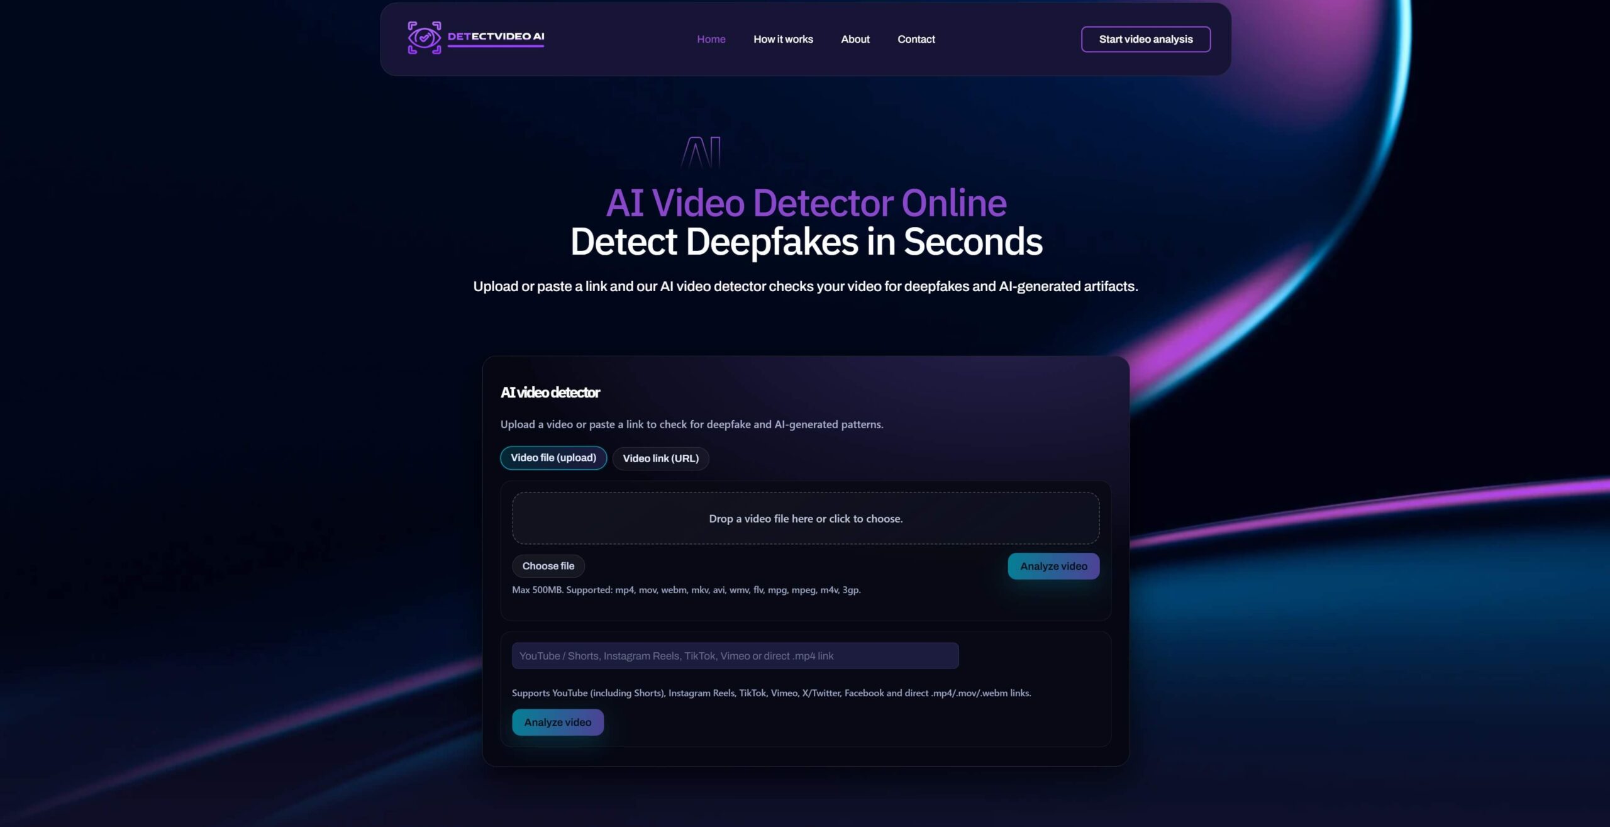The width and height of the screenshot is (1610, 827).
Task: Switch to the Video file (upload) tab
Action: click(x=553, y=457)
